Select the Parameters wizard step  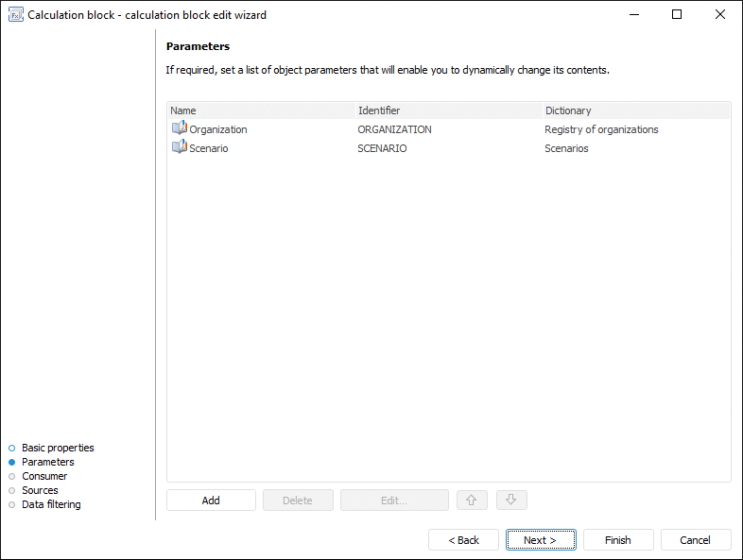47,462
